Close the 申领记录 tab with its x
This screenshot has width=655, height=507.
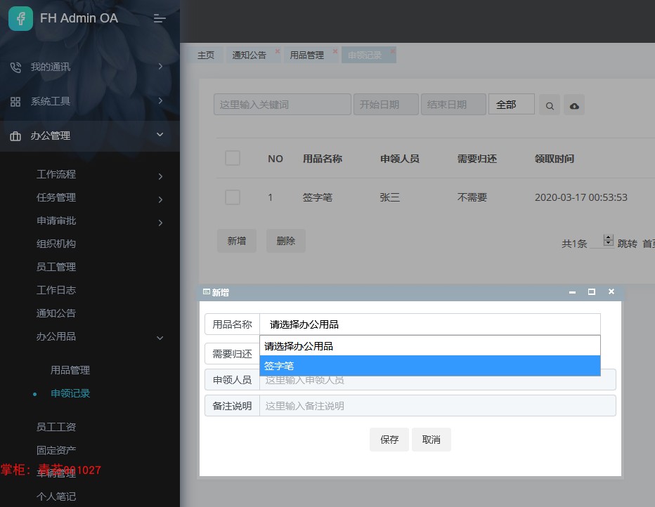(393, 51)
